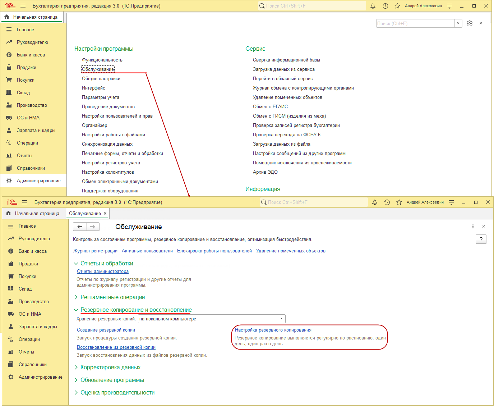Open Функциональность in Настройки программы
The width and height of the screenshot is (494, 406).
point(102,60)
